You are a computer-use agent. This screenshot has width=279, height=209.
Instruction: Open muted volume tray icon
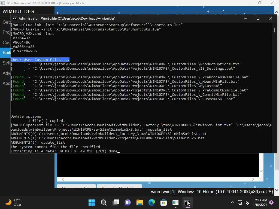pyautogui.click(x=247, y=202)
